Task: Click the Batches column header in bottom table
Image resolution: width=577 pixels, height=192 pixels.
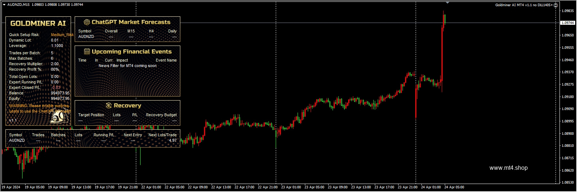Action: click(58, 135)
